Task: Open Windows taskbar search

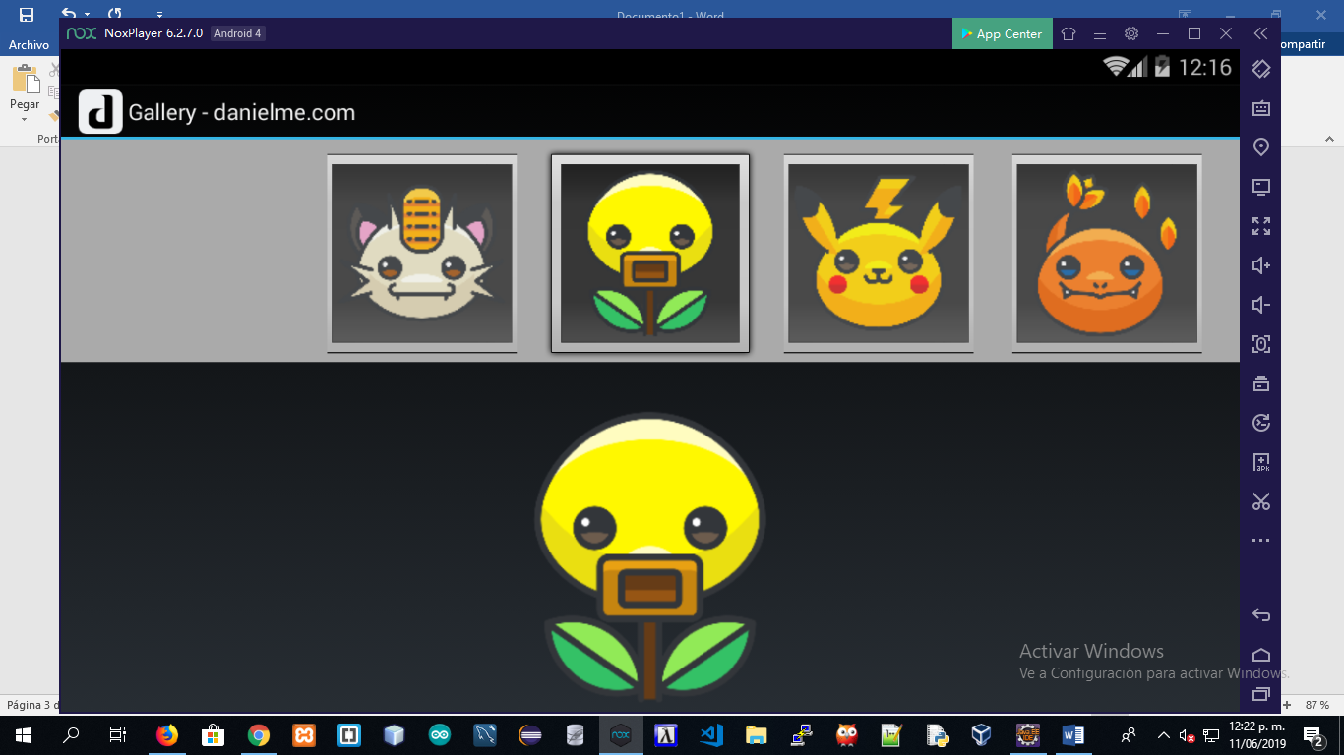Action: coord(71,734)
